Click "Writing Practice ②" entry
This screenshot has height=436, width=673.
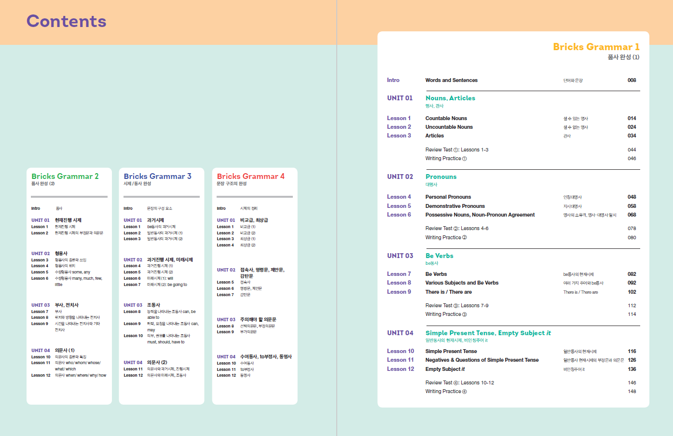pyautogui.click(x=446, y=237)
